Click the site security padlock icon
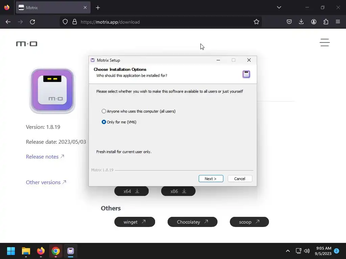 click(75, 22)
